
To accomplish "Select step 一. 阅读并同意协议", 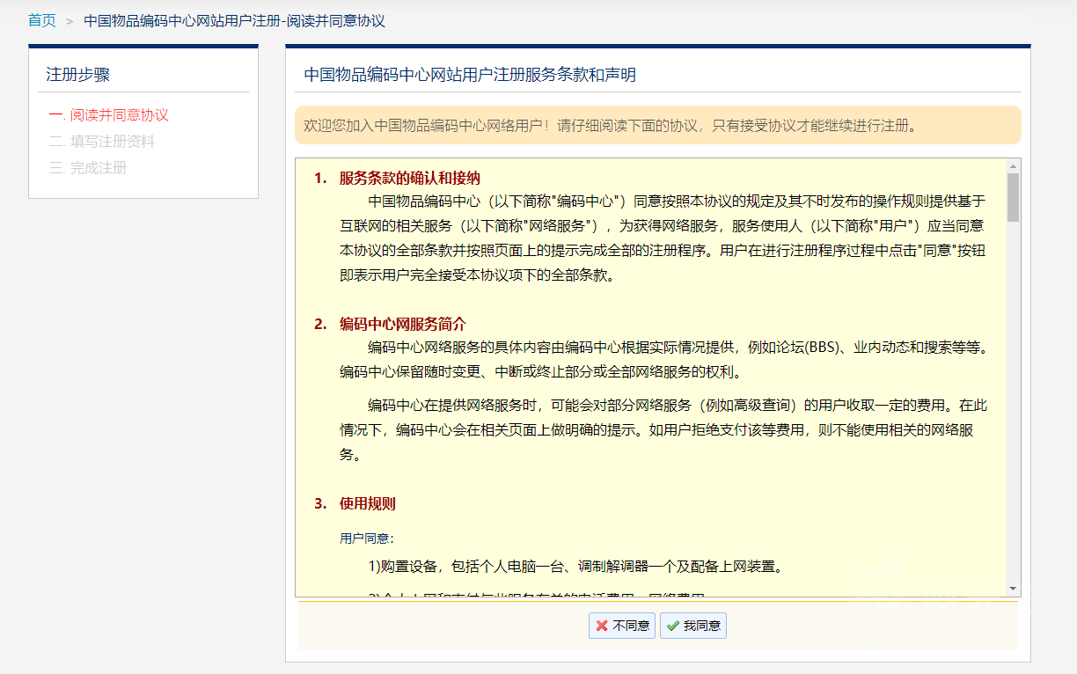I will 108,114.
